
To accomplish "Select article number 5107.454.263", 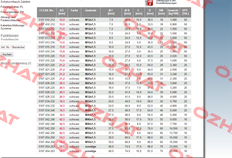I will (x=47, y=151).
